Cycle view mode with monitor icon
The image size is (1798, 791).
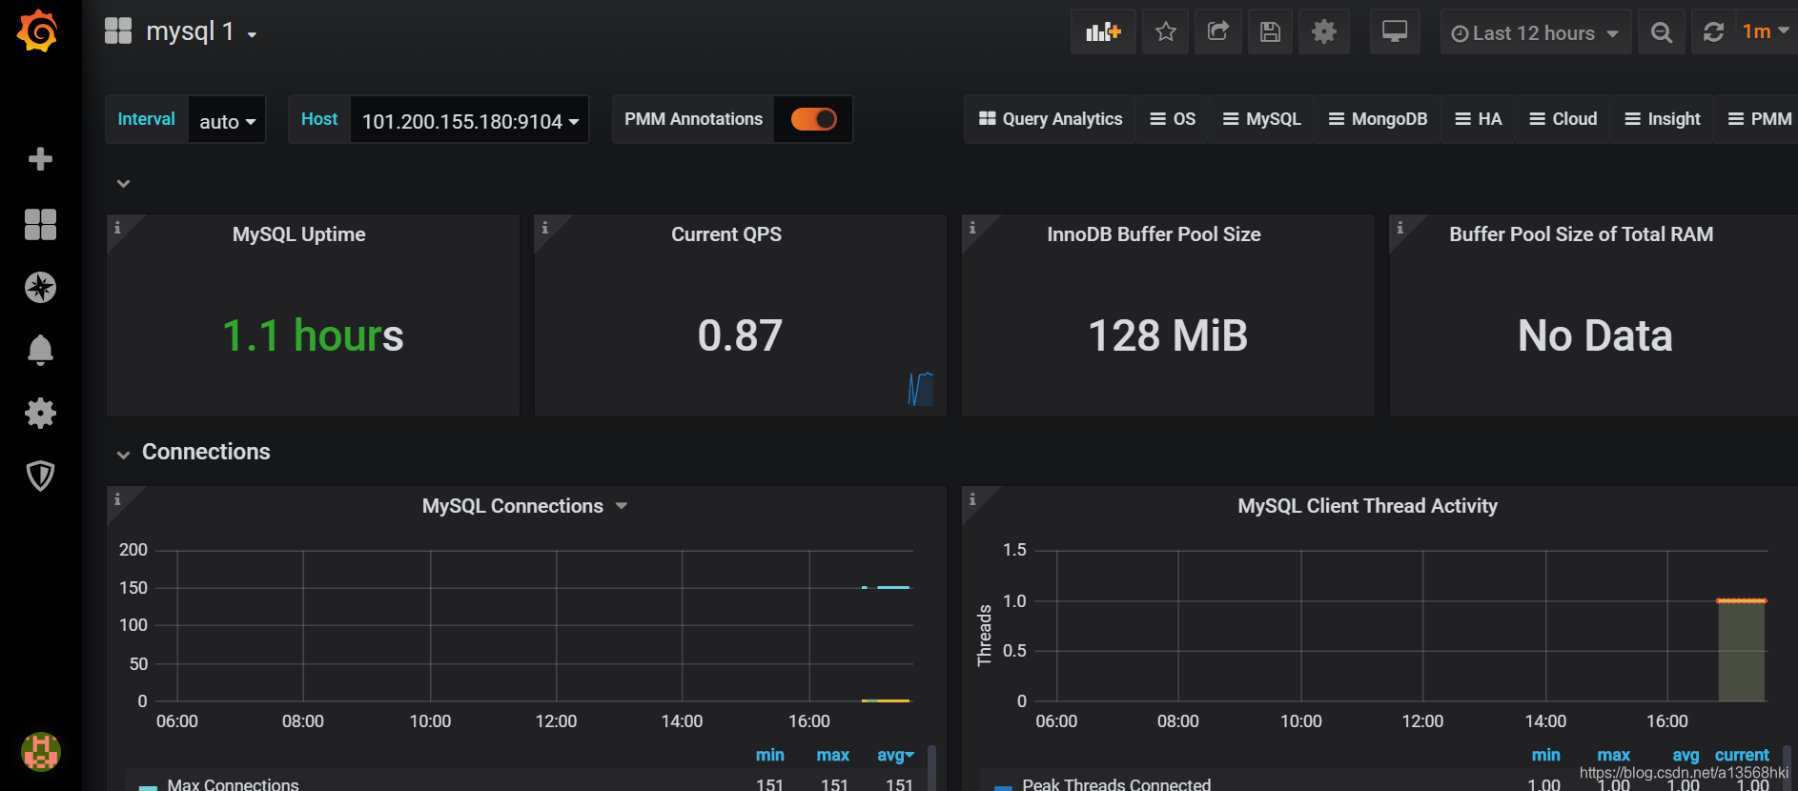(x=1395, y=32)
